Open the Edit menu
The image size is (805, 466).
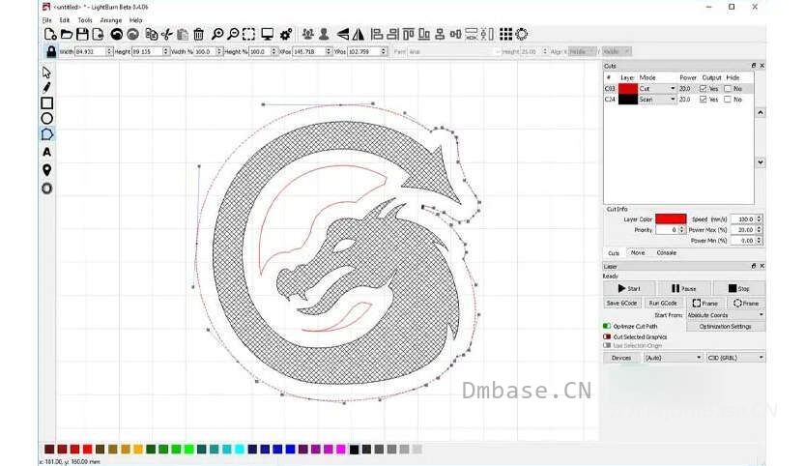click(x=64, y=20)
